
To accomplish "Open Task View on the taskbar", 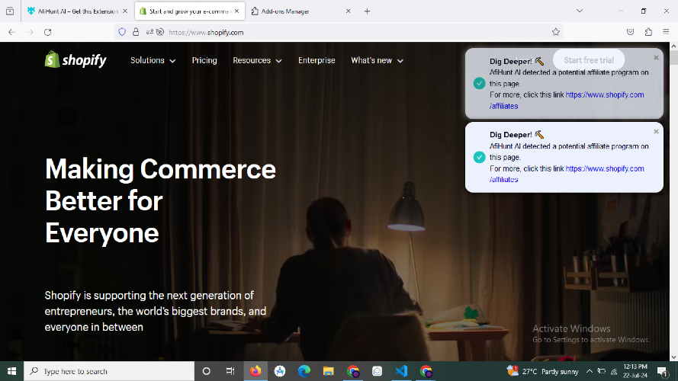I will click(230, 371).
